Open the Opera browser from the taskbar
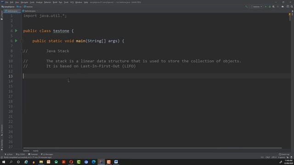 tap(71, 162)
